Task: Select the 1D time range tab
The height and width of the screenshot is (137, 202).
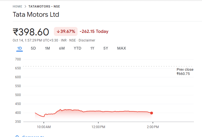Action: (x=20, y=48)
